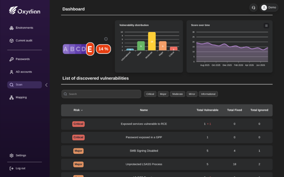Click the 14 % score badge
Viewport: 284px width, 177px height.
coord(103,49)
